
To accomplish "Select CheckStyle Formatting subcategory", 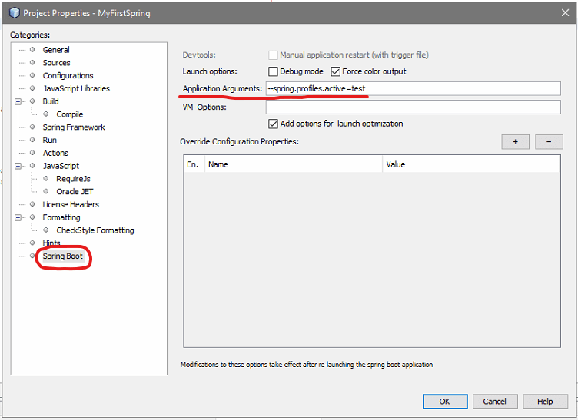I will click(x=95, y=230).
